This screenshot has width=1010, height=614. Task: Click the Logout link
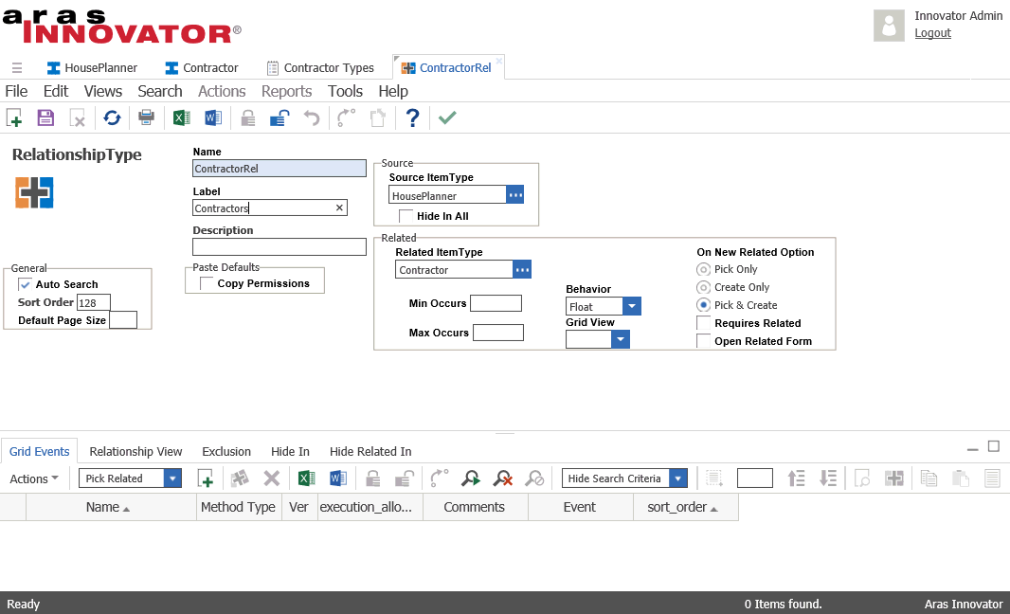[932, 33]
